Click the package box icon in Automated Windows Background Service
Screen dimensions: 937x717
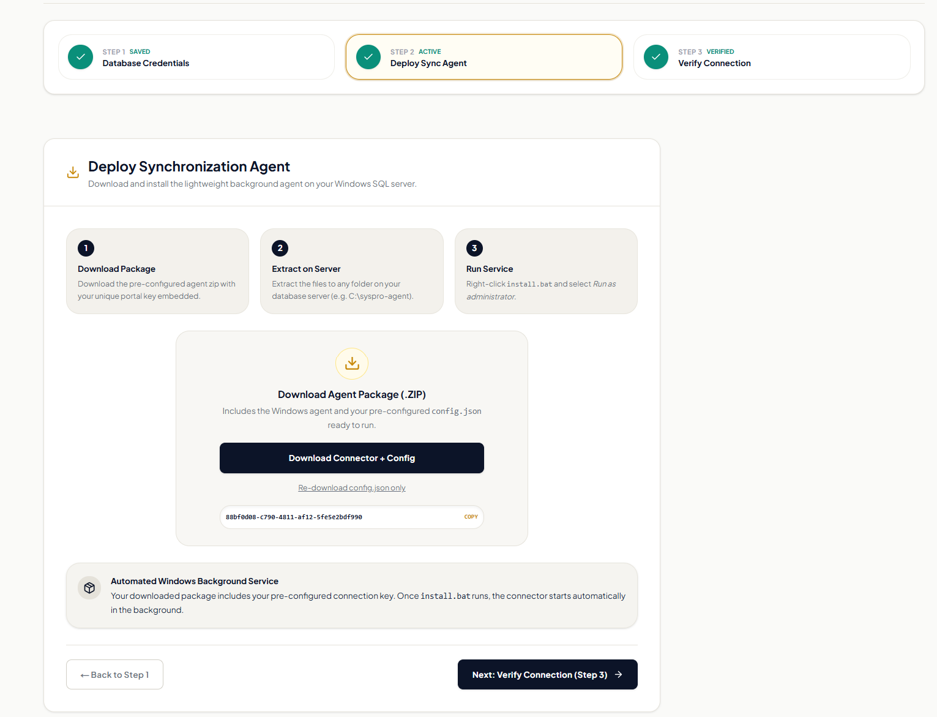89,588
